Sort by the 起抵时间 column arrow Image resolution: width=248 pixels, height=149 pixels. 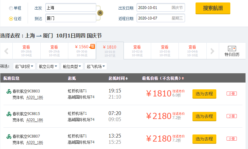tap(127, 78)
